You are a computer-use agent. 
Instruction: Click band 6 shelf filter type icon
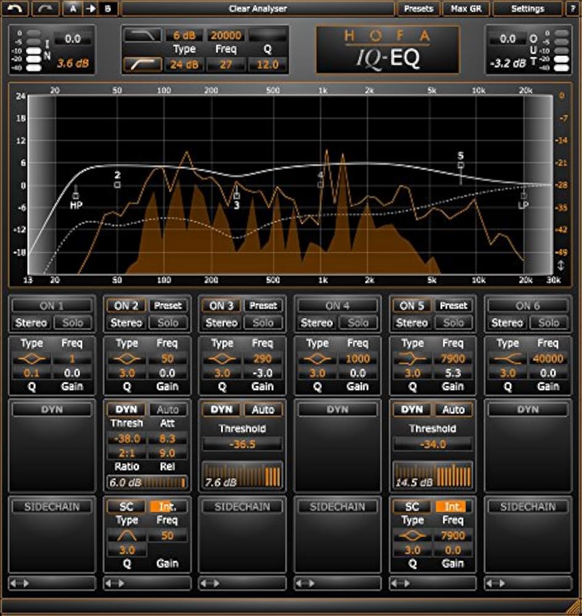tap(507, 359)
